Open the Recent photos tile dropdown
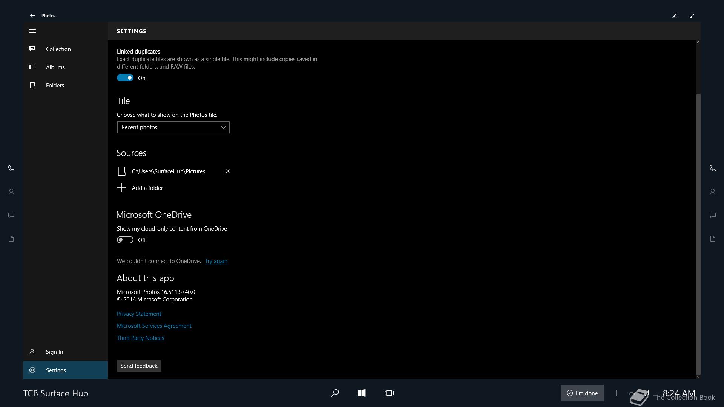The image size is (724, 407). tap(173, 127)
